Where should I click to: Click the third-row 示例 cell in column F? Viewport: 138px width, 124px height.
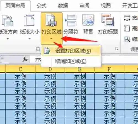pyautogui.click(x=109, y=91)
